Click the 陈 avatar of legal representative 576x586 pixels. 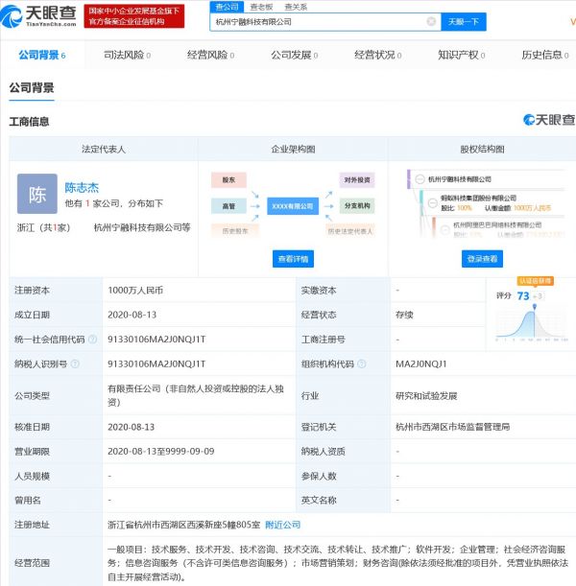click(36, 195)
